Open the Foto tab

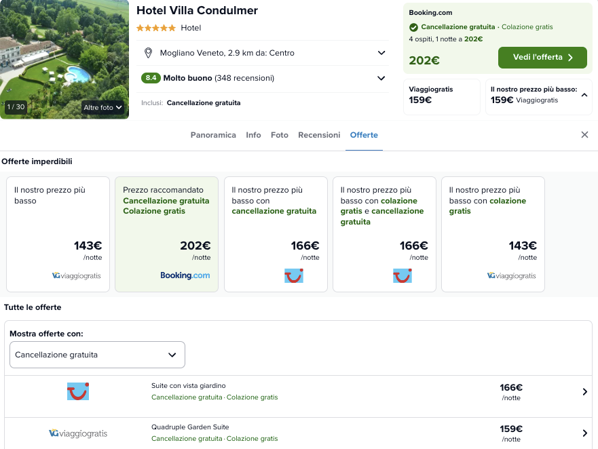(x=280, y=135)
